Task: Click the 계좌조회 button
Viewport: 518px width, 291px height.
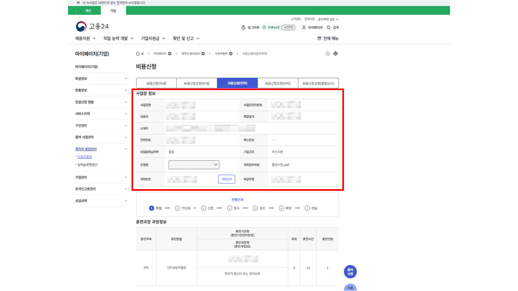Action: click(227, 179)
